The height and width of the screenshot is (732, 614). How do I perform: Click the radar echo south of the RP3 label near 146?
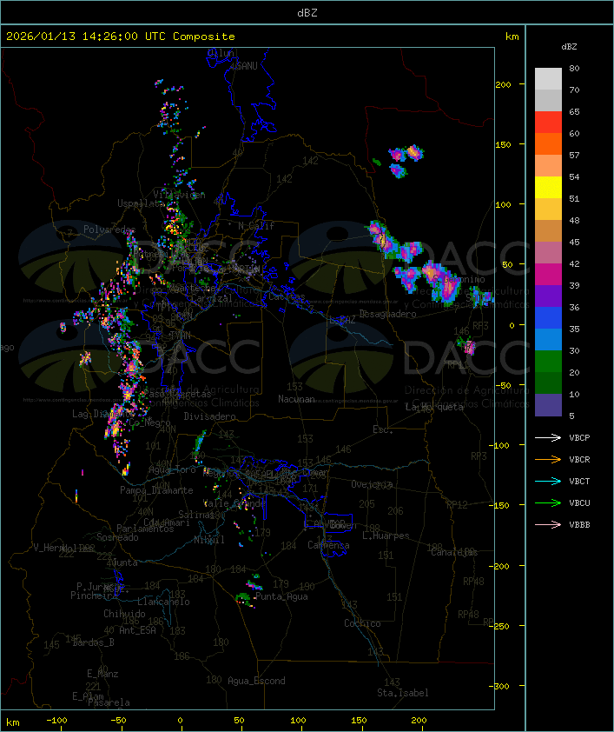click(469, 346)
